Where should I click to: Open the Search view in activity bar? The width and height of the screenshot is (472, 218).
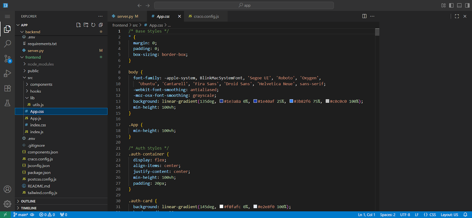[7, 44]
